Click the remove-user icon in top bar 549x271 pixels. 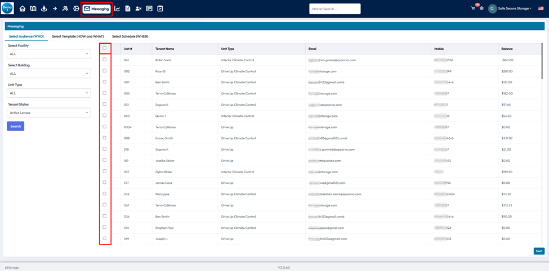coord(139,8)
